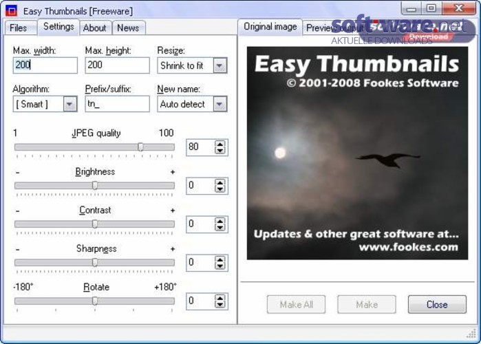Click the Close button
The image size is (481, 344).
(x=437, y=305)
